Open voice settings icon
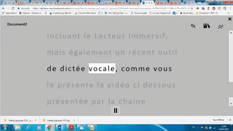Image resolution: width=233 pixels, height=131 pixels. pos(220,27)
